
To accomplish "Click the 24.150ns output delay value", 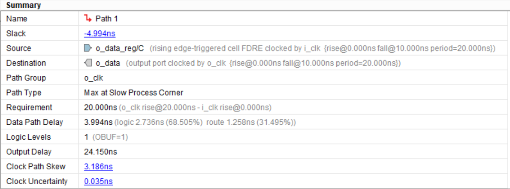I will coord(100,152).
